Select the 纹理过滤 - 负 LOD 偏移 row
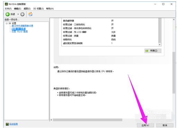The height and width of the screenshot is (128, 179). [110, 32]
